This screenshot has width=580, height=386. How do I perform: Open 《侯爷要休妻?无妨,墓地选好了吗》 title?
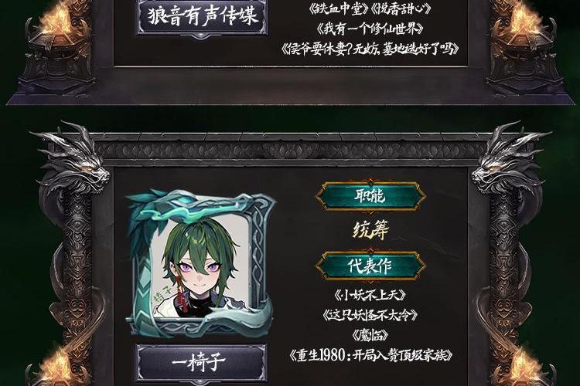click(370, 49)
